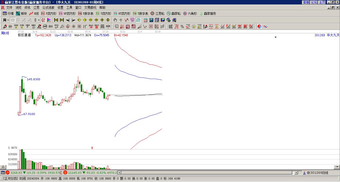The image size is (340, 182).
Task: Select the red grid drawing tool
Action: click(x=151, y=26)
